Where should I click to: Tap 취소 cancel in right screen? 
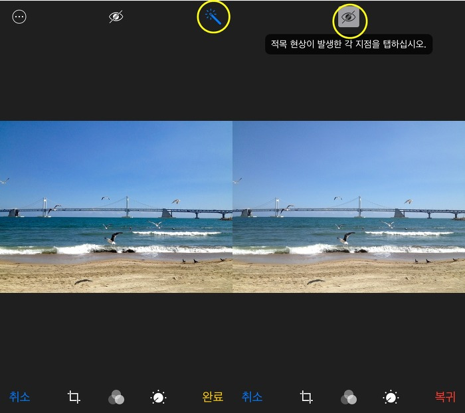tap(252, 396)
